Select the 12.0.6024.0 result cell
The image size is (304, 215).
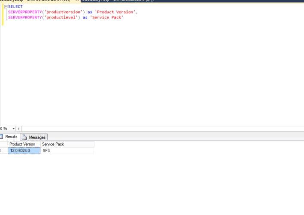[x=24, y=151]
